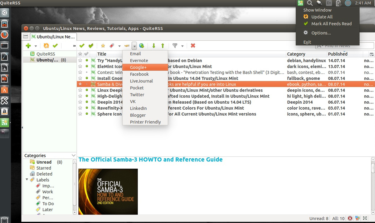The width and height of the screenshot is (375, 223).
Task: Click the read-status column header icon
Action: coord(87,54)
